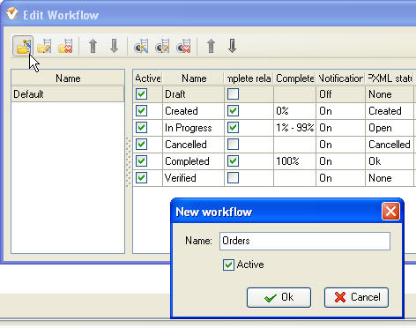
Task: Toggle Active checkbox for Created row
Action: click(x=141, y=111)
